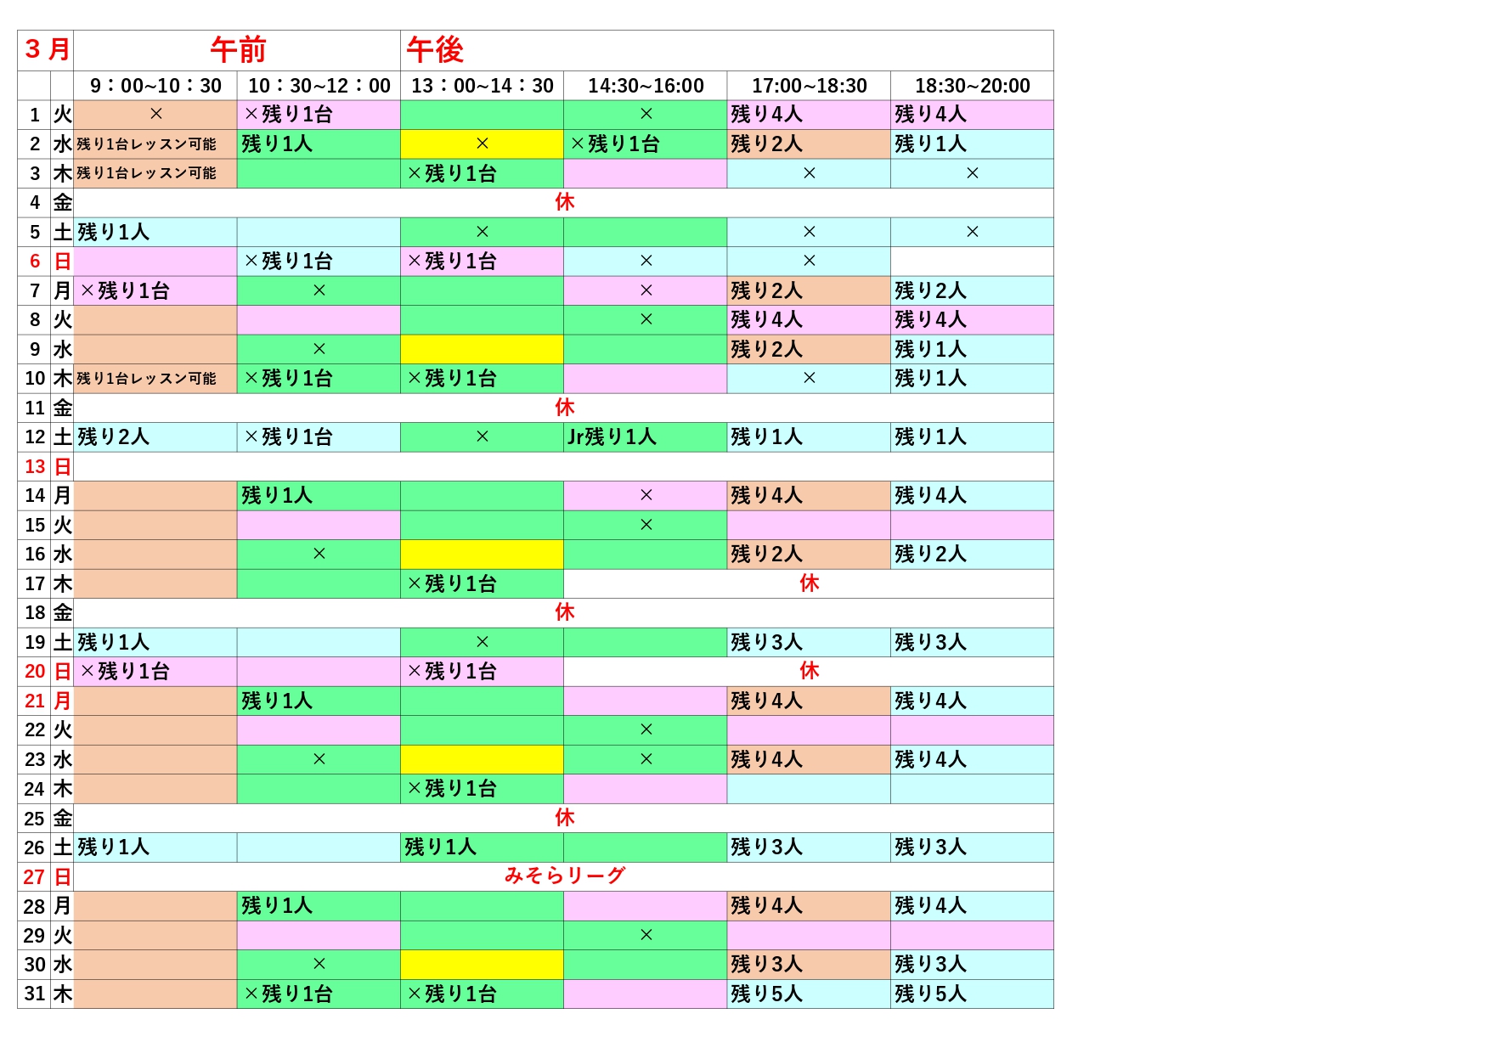Click ×残り1台 at 10:30 on the 12th
1490x1053 pixels.
(x=288, y=437)
